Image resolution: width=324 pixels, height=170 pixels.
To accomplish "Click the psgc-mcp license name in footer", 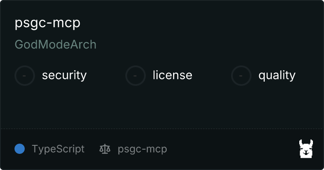I will 142,149.
